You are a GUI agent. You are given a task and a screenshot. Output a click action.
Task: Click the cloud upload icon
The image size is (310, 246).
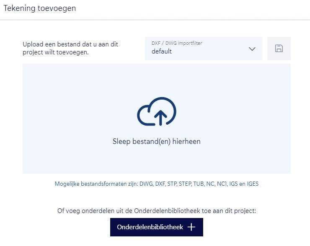157,111
